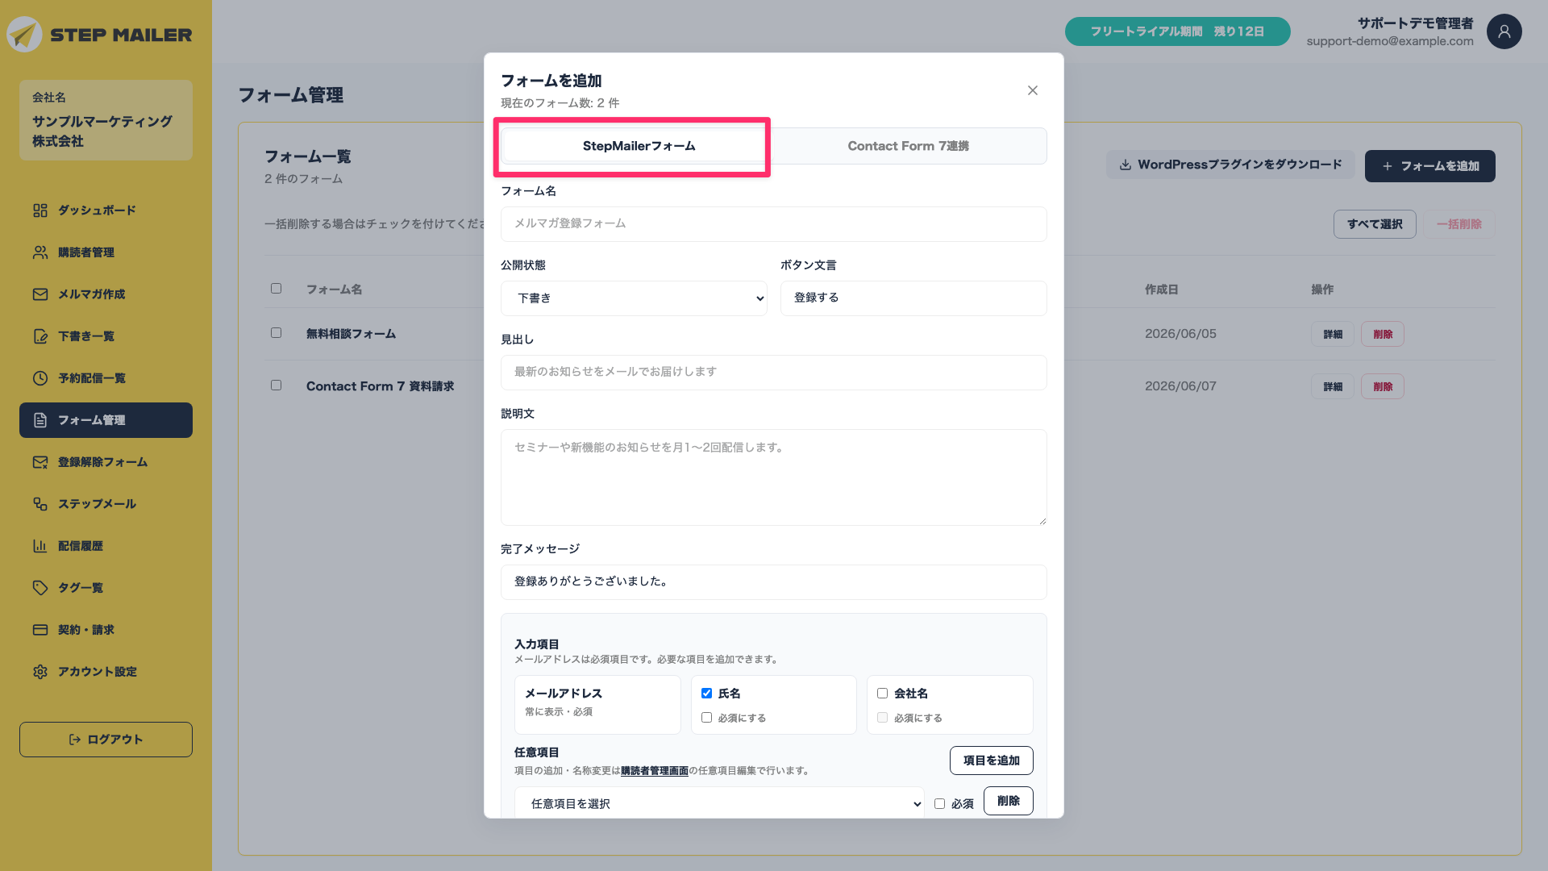Click WordPressプラグインをダウンロード button

(1230, 165)
